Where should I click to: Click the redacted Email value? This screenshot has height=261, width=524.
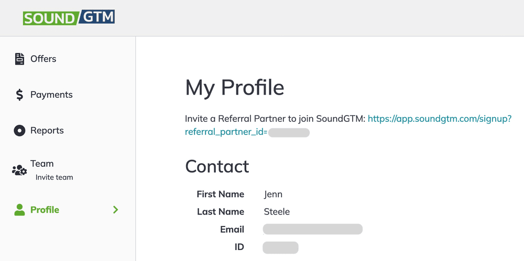coord(313,229)
